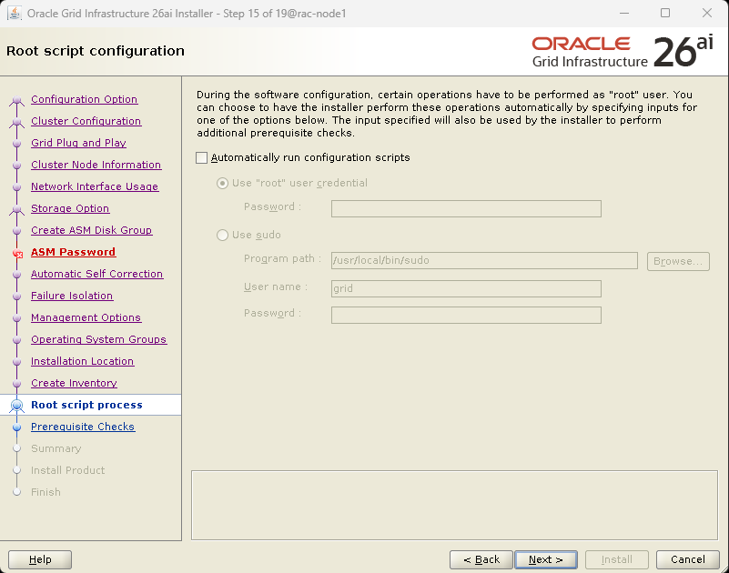Open the Cluster Configuration step
The height and width of the screenshot is (573, 729).
pos(86,121)
